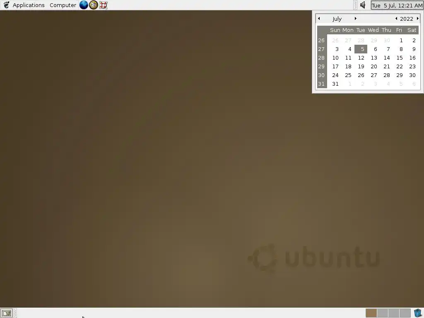The image size is (424, 318).
Task: Click the Wed weekday header
Action: point(373,30)
